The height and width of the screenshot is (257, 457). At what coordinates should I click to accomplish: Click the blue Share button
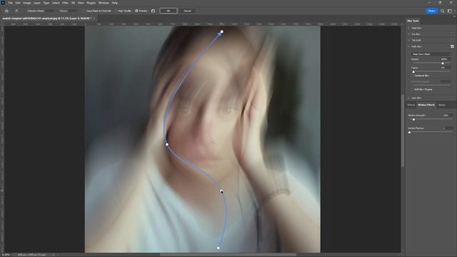[x=431, y=11]
